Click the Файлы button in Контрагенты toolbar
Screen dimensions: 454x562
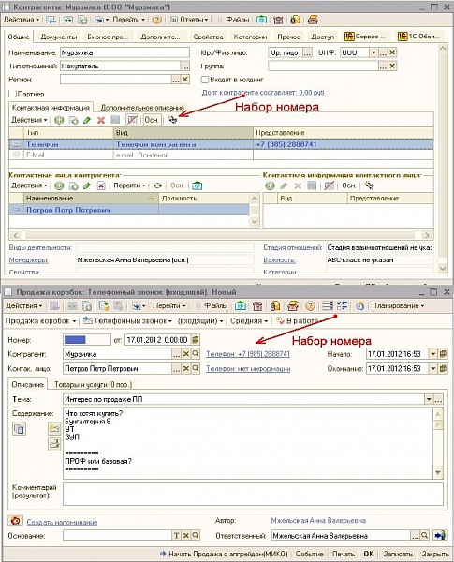(234, 20)
